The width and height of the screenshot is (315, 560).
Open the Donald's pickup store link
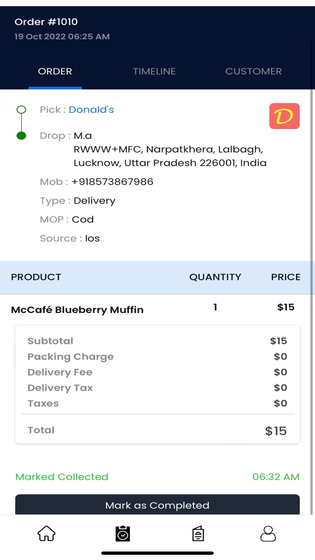[91, 110]
